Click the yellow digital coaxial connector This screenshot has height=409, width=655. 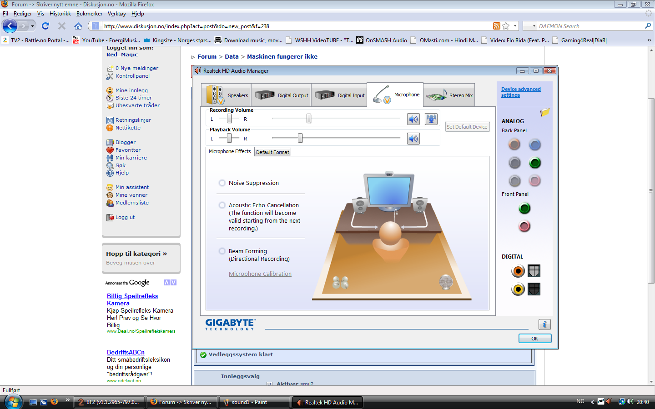pyautogui.click(x=518, y=289)
